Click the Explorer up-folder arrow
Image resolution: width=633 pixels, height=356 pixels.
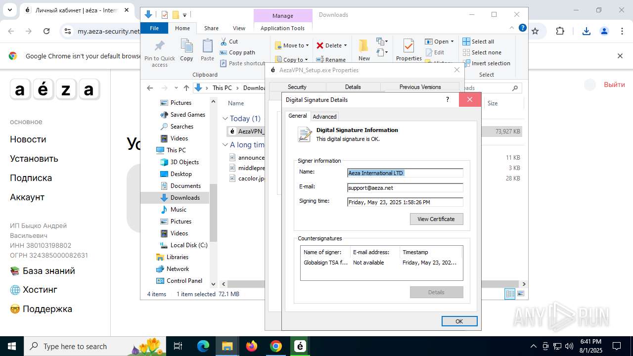pos(186,88)
